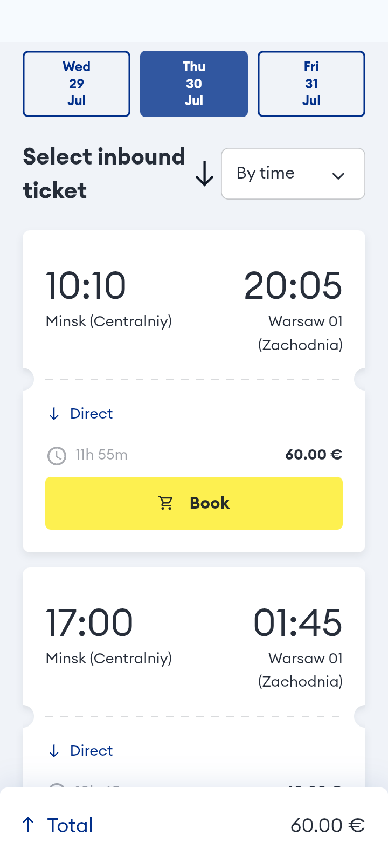Select the Wed 29 Jul date tab
388x863 pixels.
(77, 84)
